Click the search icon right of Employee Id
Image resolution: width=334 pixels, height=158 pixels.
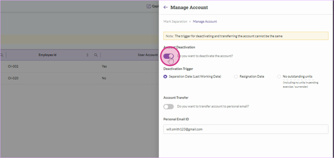pos(96,55)
